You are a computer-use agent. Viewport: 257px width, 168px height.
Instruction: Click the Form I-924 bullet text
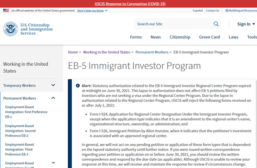(x=170, y=119)
